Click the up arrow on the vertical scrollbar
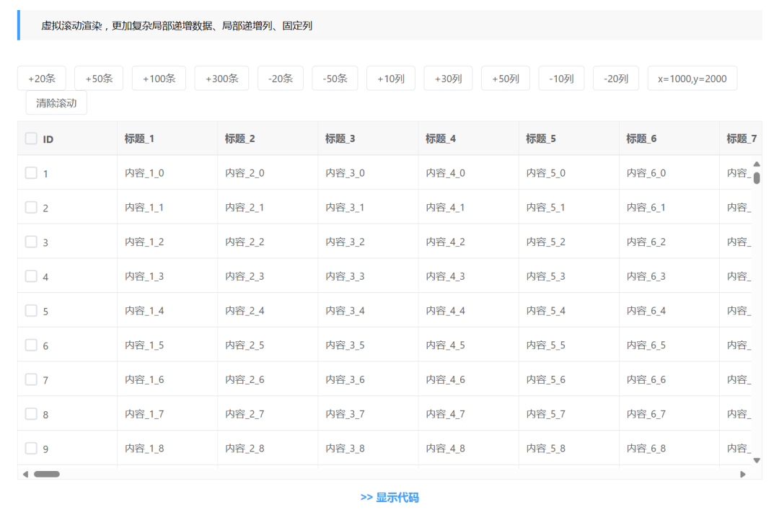 pyautogui.click(x=757, y=164)
